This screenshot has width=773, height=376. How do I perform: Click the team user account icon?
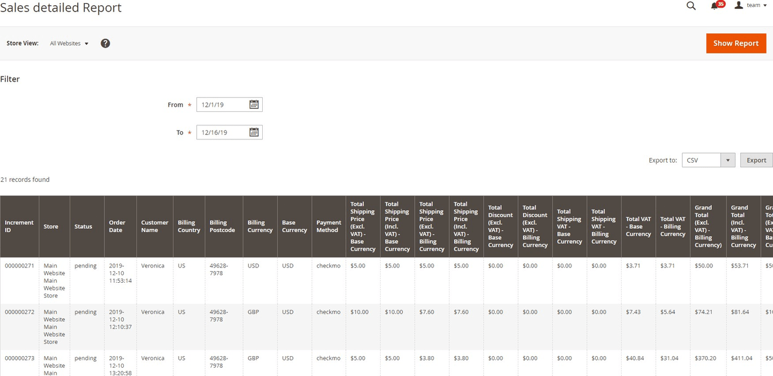point(738,5)
